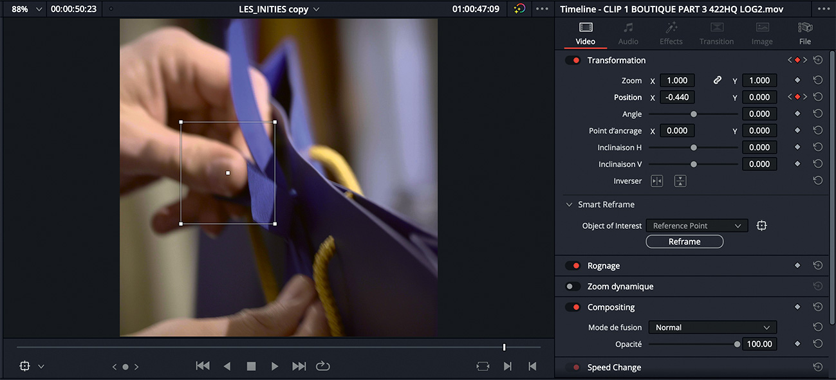This screenshot has width=836, height=380.
Task: Click the flip horizontal icon next to Inverser
Action: tap(656, 181)
